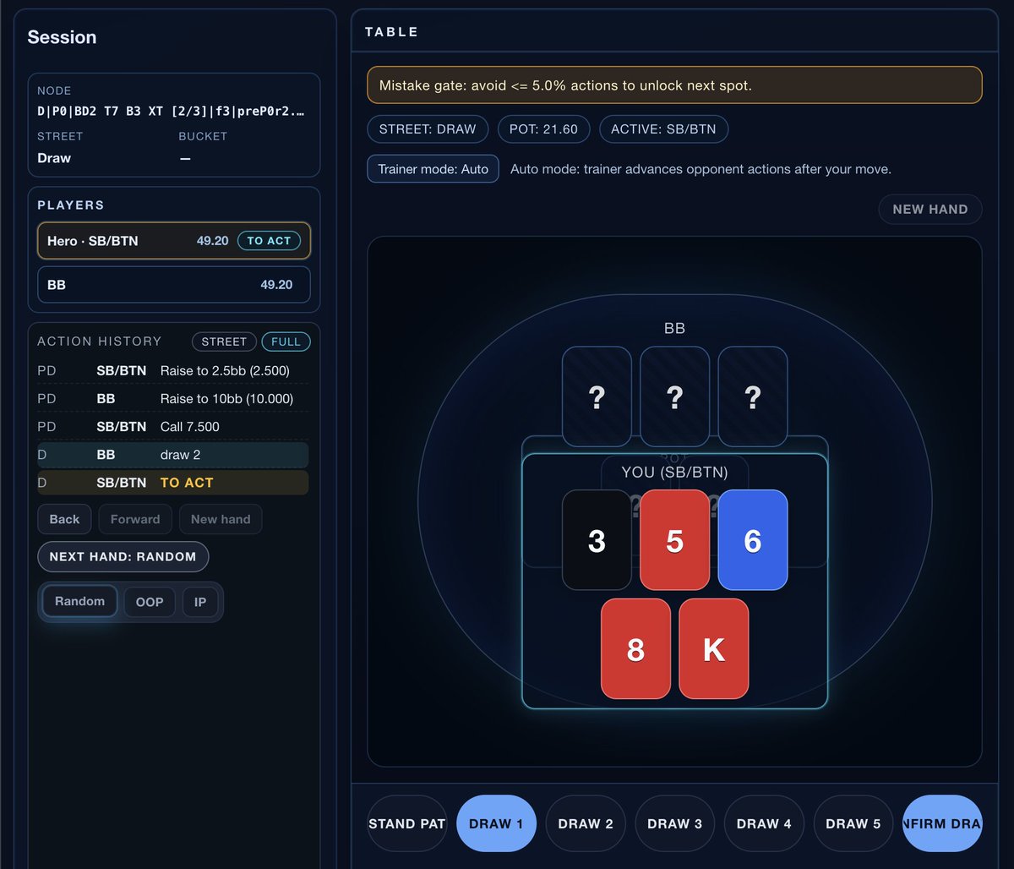Screen dimensions: 1014x869
Task: Select the BB player row
Action: point(174,285)
